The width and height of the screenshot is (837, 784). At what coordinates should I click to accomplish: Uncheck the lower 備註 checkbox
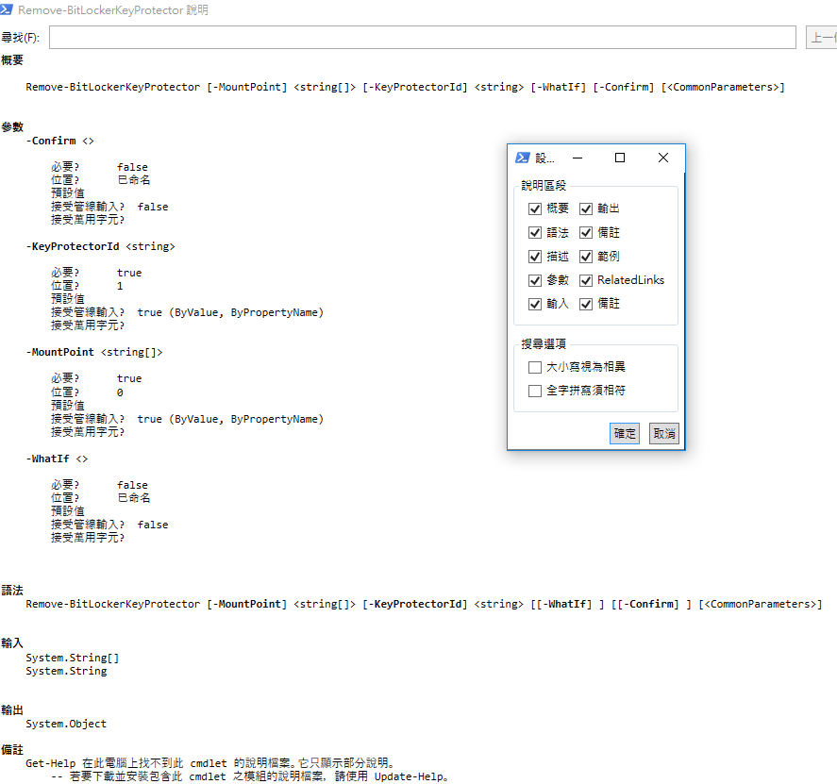(x=586, y=303)
